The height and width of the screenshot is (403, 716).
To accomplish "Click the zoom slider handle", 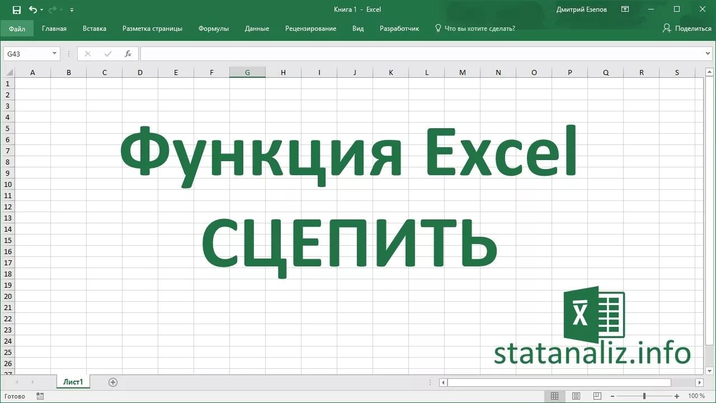I will (644, 396).
